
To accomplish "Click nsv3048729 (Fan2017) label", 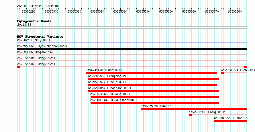I will [x=231, y=118].
